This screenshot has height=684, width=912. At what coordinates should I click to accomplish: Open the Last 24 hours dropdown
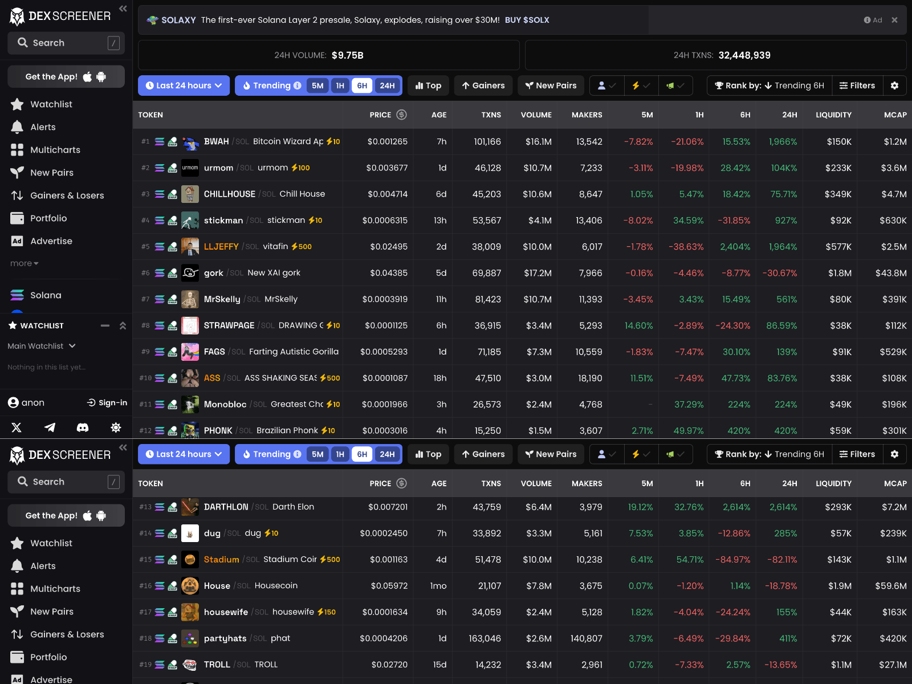point(184,85)
